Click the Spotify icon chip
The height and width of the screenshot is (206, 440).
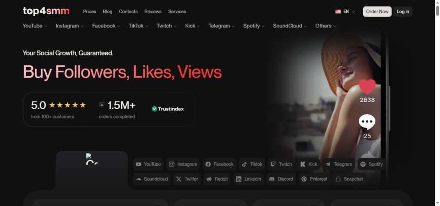click(371, 164)
